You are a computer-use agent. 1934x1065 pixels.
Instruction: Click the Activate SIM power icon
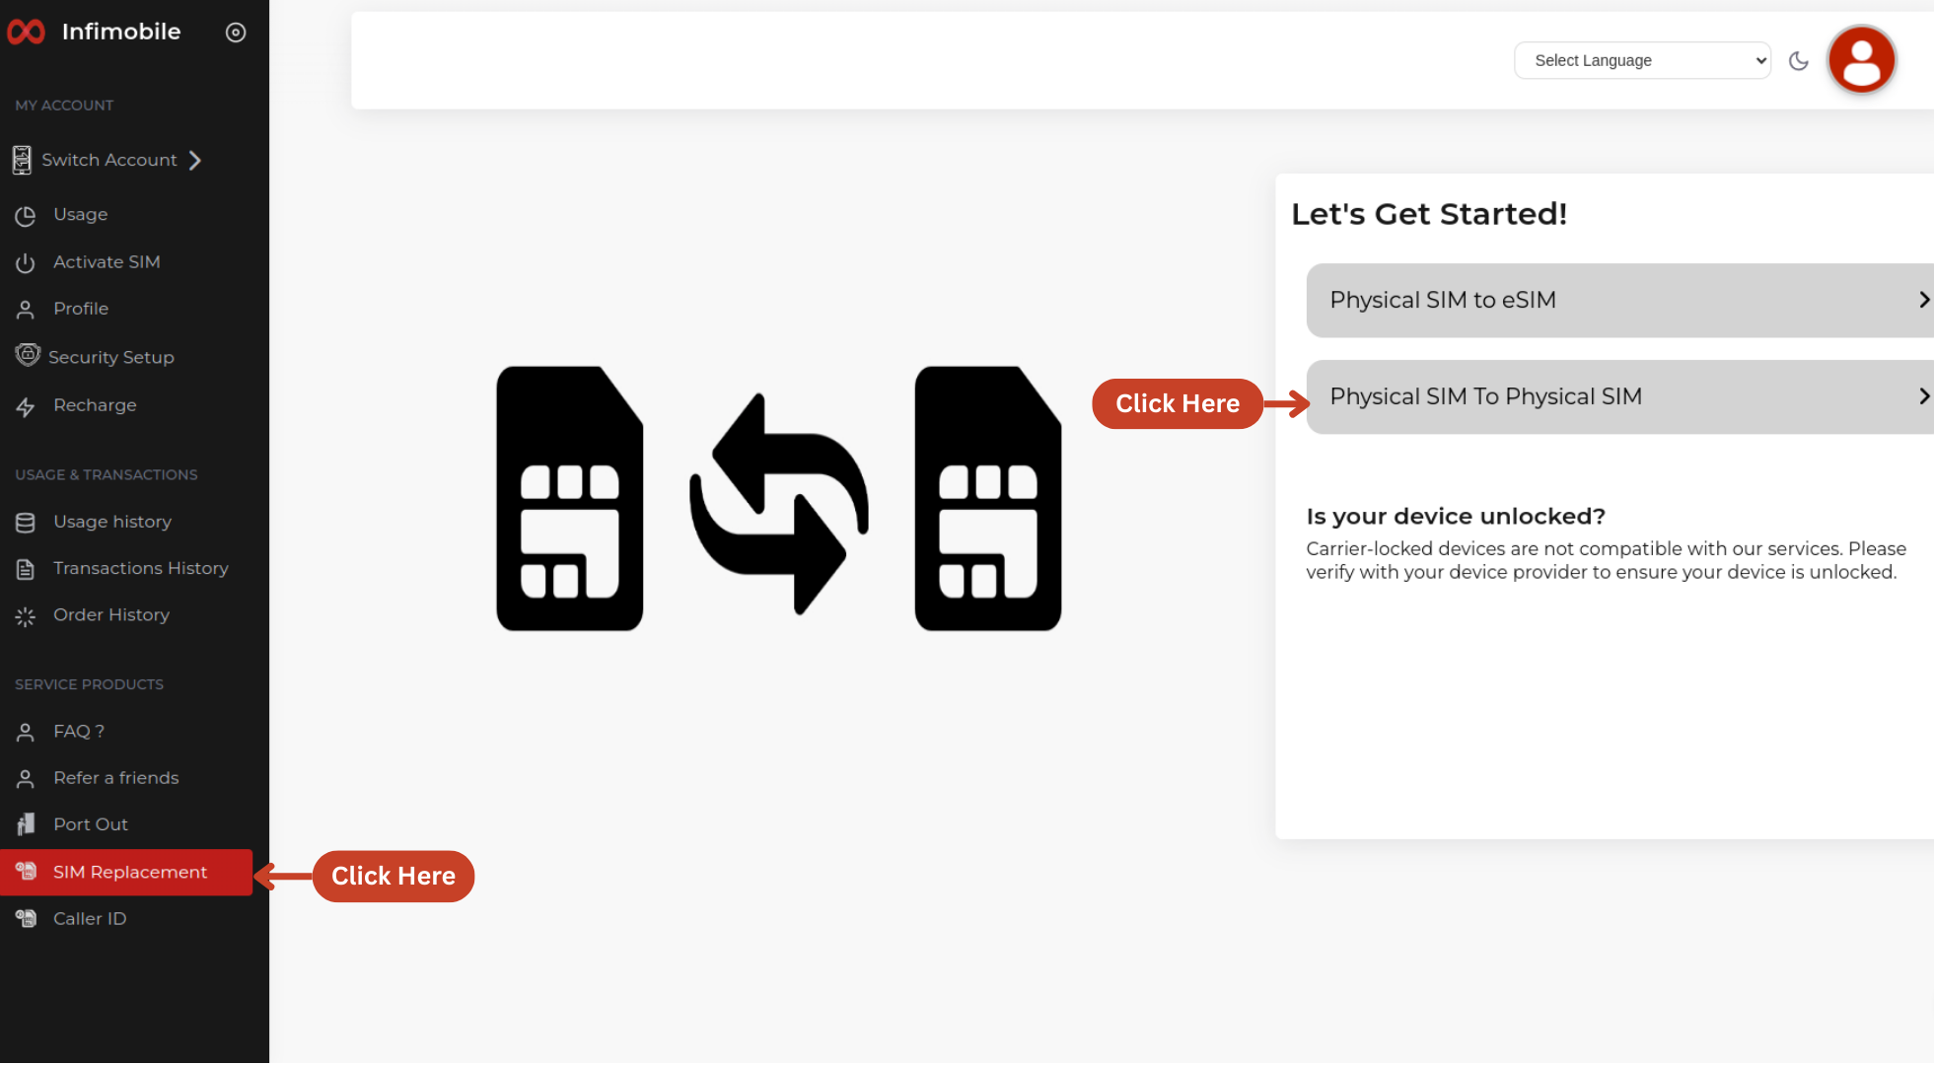click(26, 262)
